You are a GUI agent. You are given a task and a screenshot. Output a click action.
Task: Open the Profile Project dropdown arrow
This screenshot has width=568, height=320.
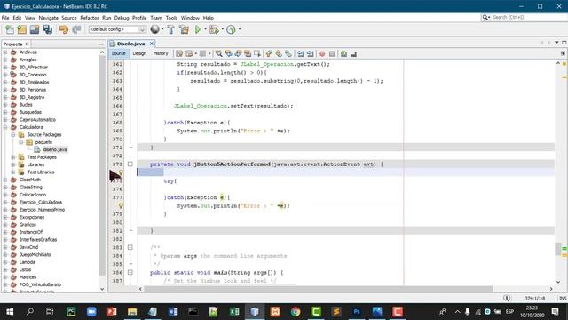240,29
